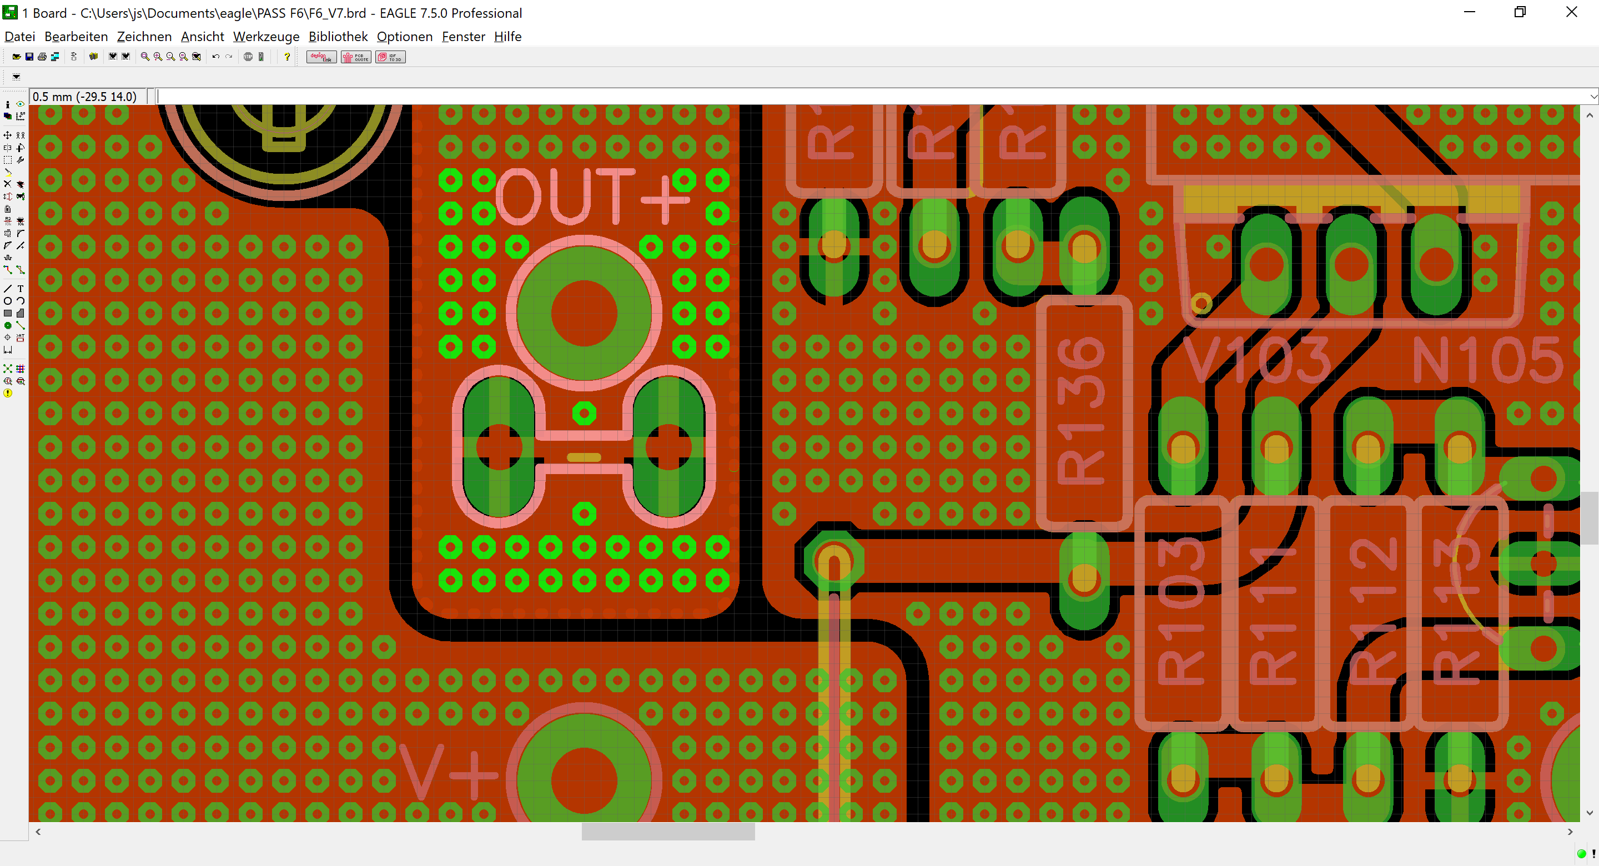Zoom out with the minus magnifier

170,57
